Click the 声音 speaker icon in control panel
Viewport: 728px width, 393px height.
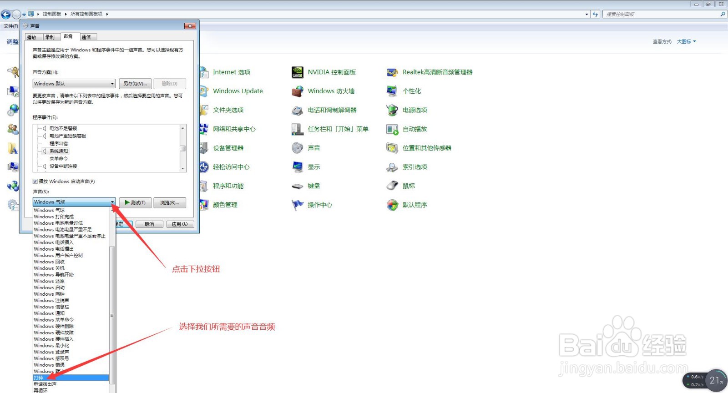298,148
